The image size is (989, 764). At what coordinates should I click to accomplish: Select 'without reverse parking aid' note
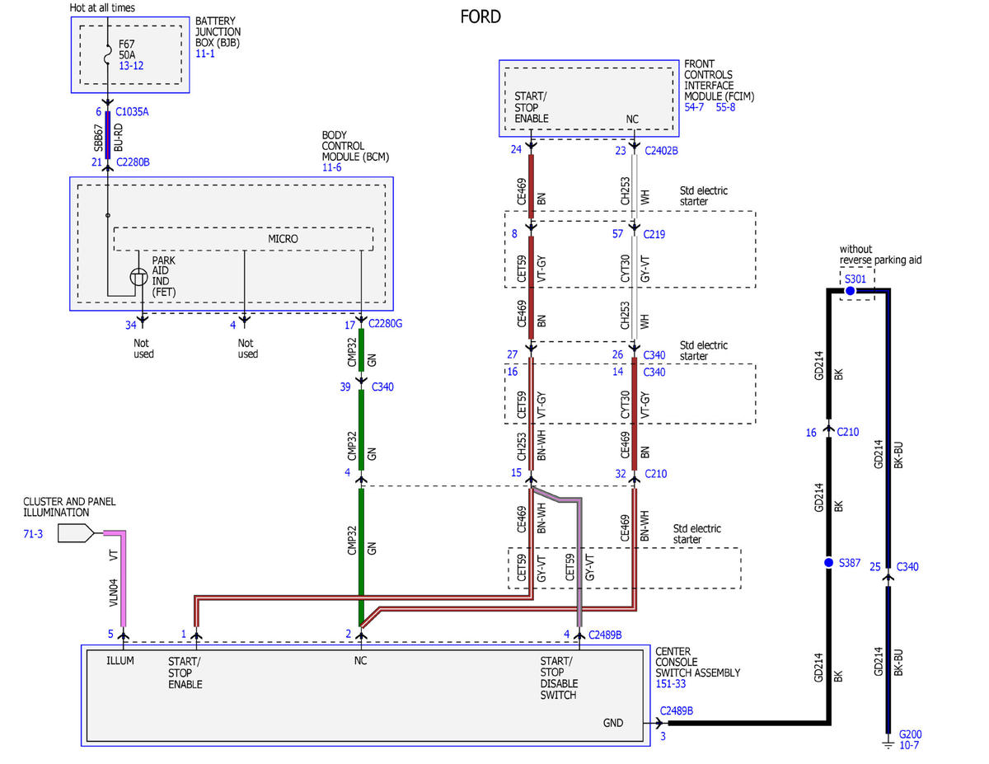point(880,255)
